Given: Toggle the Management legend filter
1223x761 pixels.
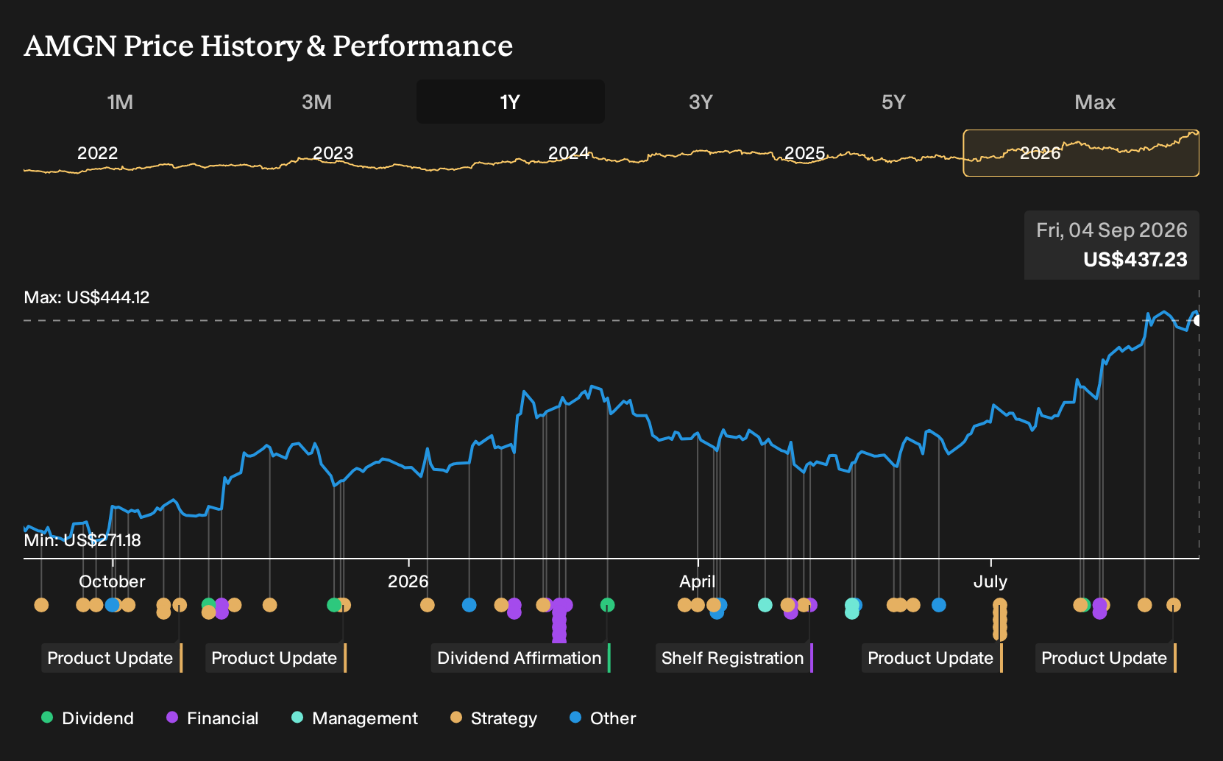Looking at the screenshot, I should pyautogui.click(x=355, y=718).
